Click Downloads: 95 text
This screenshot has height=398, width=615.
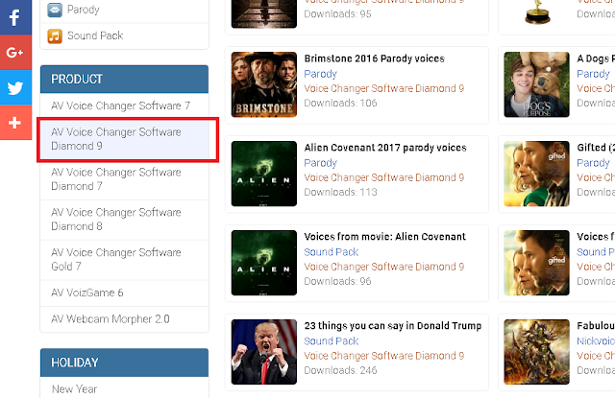pos(337,14)
